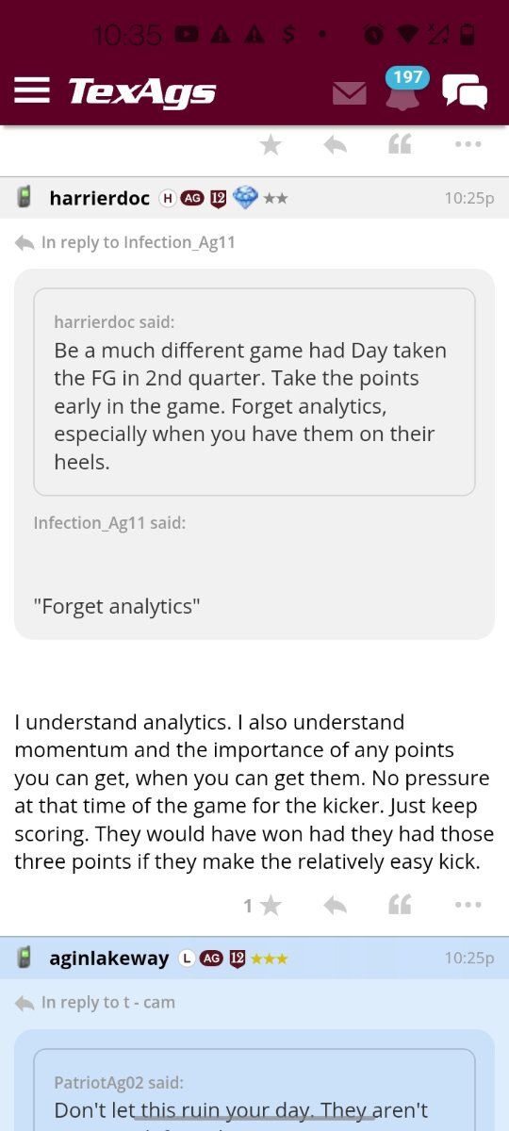Star the post above harrierdoc's

tap(271, 145)
